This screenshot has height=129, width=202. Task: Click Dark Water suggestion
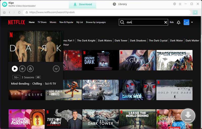pyautogui.click(x=176, y=40)
